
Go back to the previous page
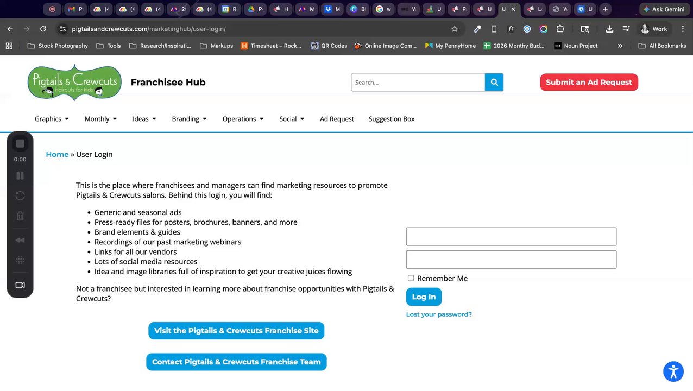click(x=10, y=29)
